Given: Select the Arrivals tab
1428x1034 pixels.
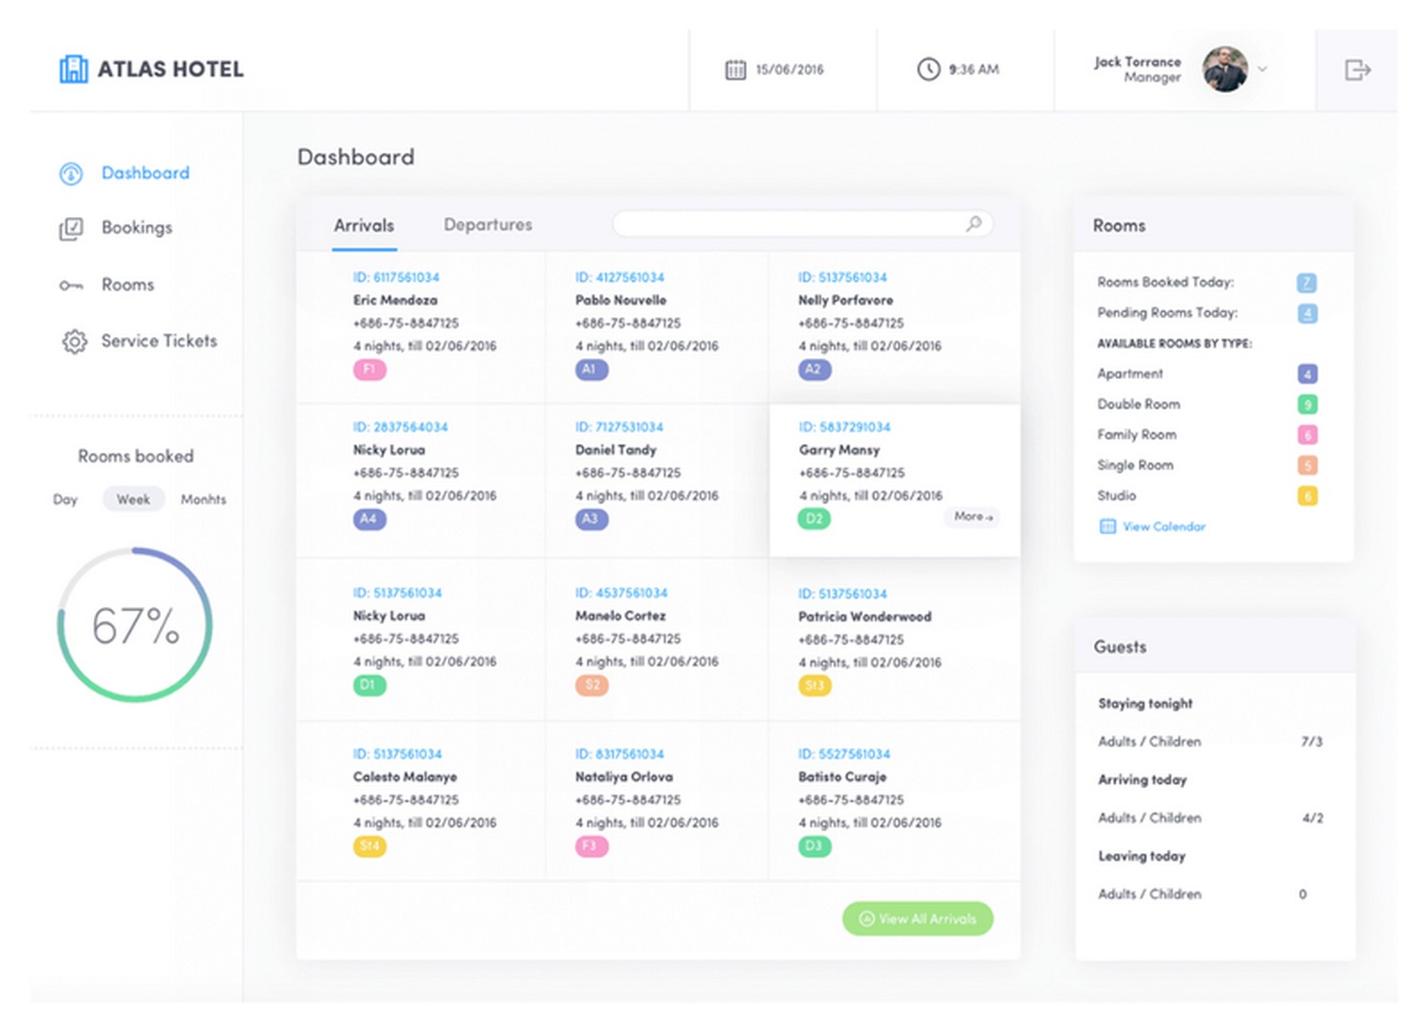Looking at the screenshot, I should [364, 224].
